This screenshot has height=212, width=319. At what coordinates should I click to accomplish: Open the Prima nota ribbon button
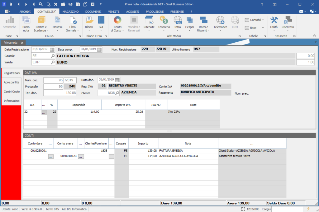26,24
